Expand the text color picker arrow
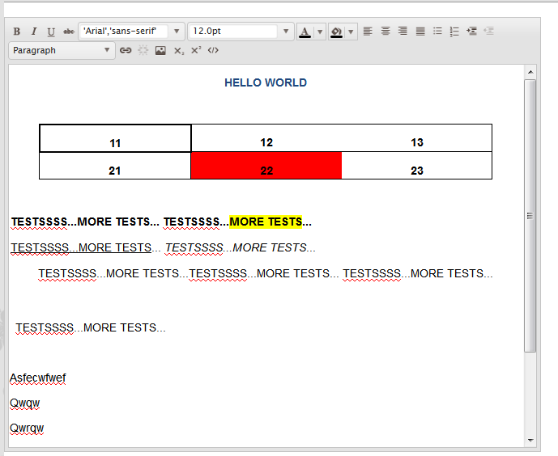This screenshot has height=456, width=558. [x=320, y=32]
